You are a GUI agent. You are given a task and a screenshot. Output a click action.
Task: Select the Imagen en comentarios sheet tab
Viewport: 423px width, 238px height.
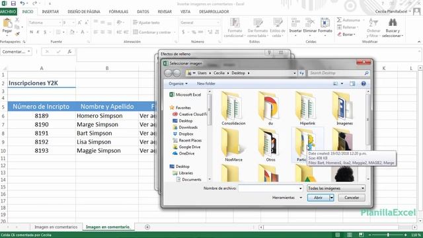(x=56, y=227)
